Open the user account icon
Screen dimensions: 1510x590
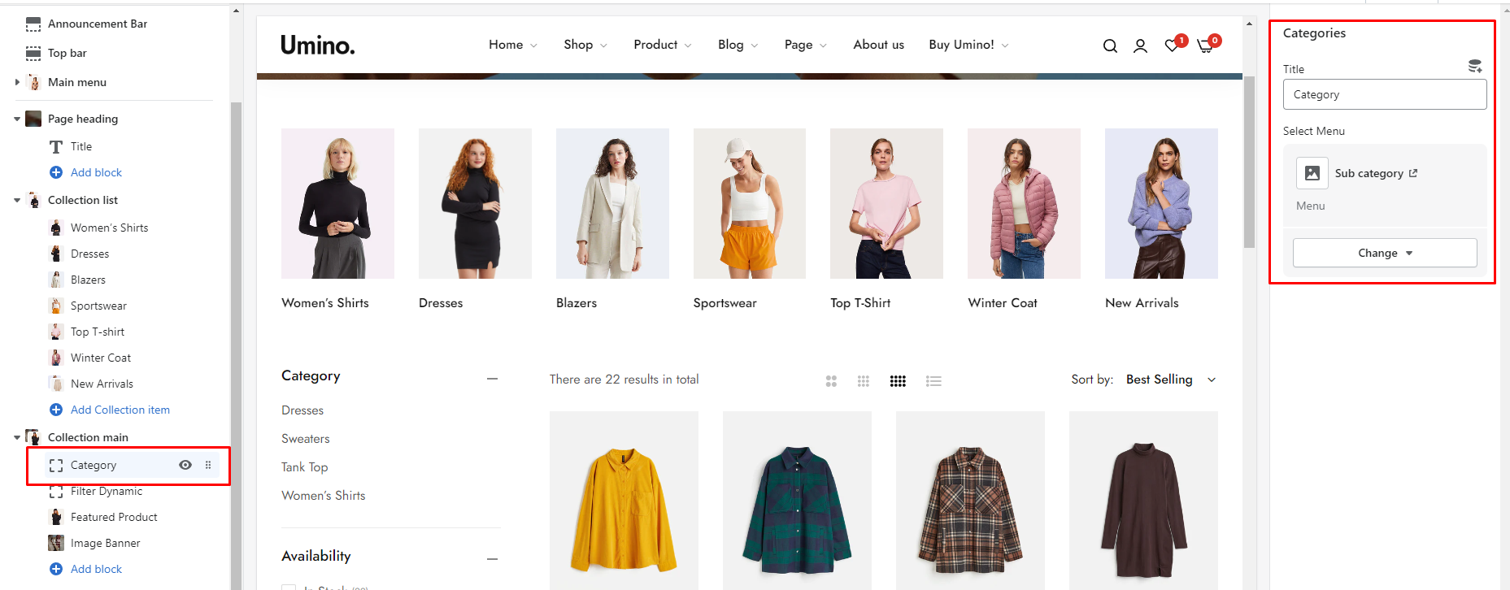click(x=1140, y=46)
